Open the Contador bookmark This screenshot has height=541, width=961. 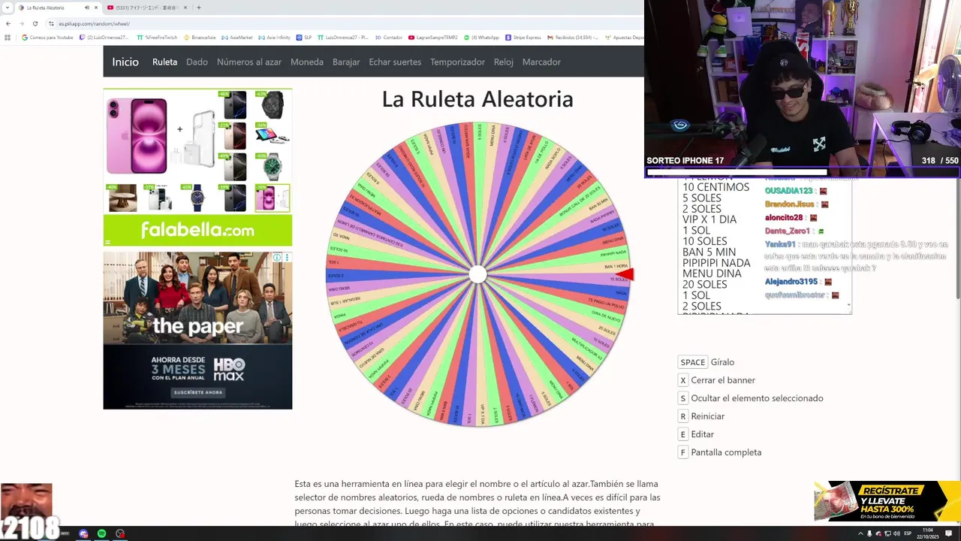[389, 37]
